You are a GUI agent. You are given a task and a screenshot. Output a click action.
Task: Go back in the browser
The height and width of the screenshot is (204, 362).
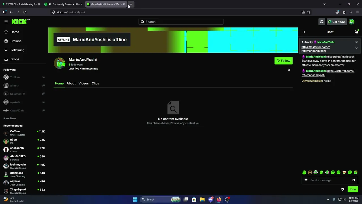(x=11, y=12)
